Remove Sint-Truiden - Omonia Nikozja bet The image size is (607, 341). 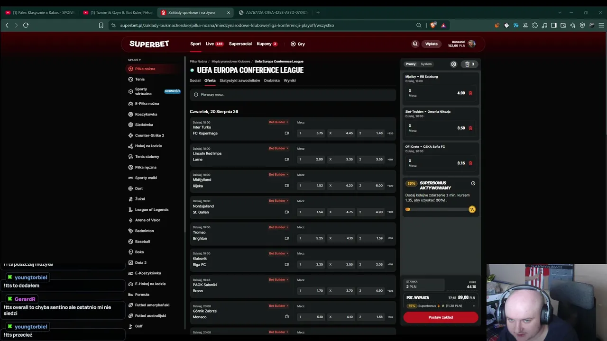pyautogui.click(x=470, y=128)
